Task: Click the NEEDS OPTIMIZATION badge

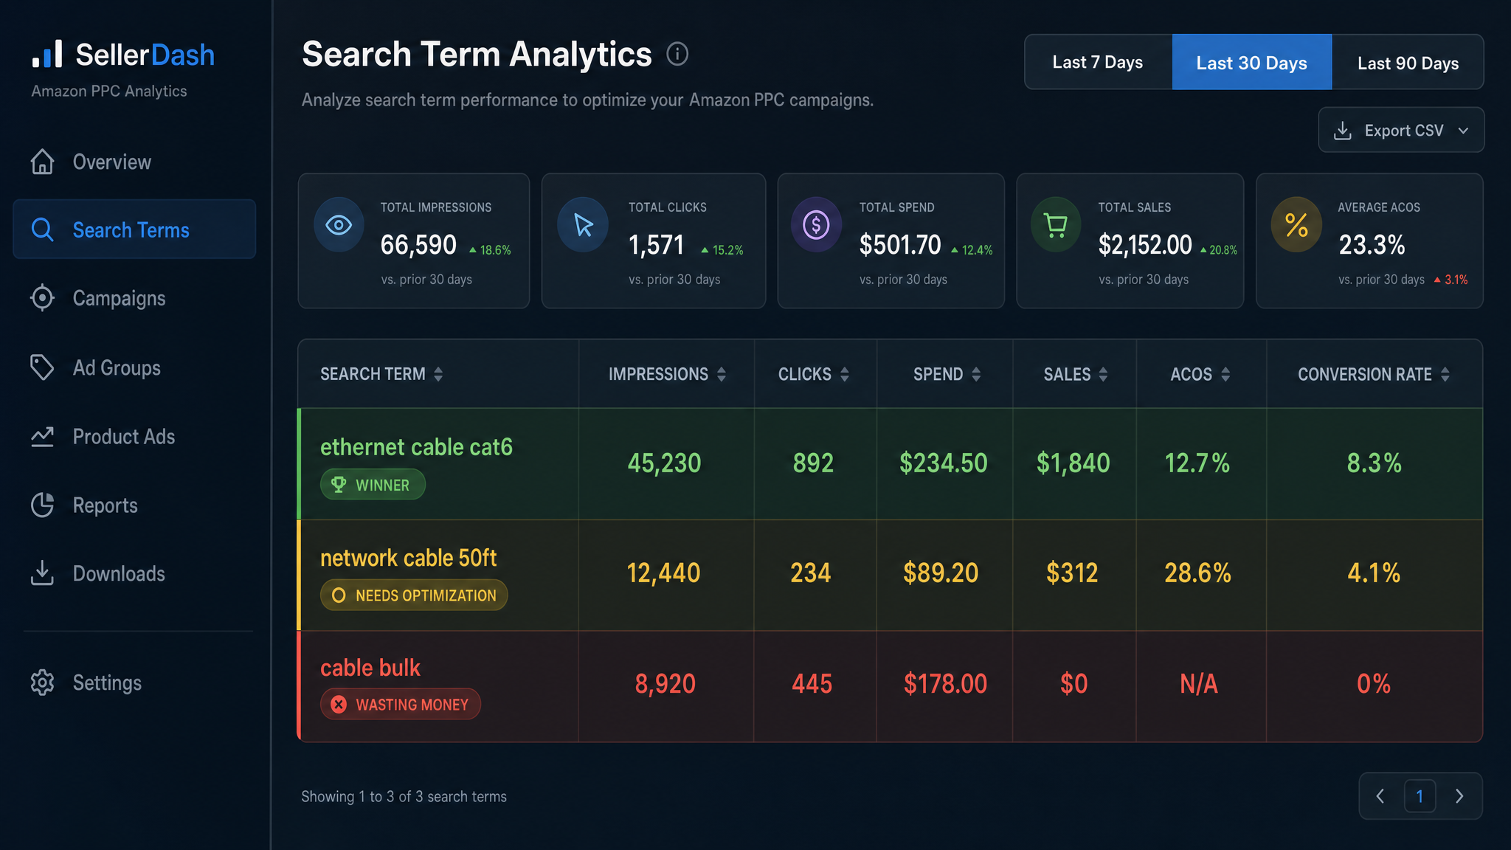Action: [414, 595]
